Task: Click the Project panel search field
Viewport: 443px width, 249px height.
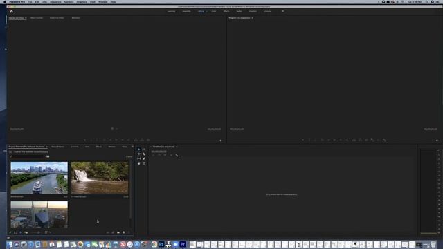Action: pyautogui.click(x=28, y=156)
